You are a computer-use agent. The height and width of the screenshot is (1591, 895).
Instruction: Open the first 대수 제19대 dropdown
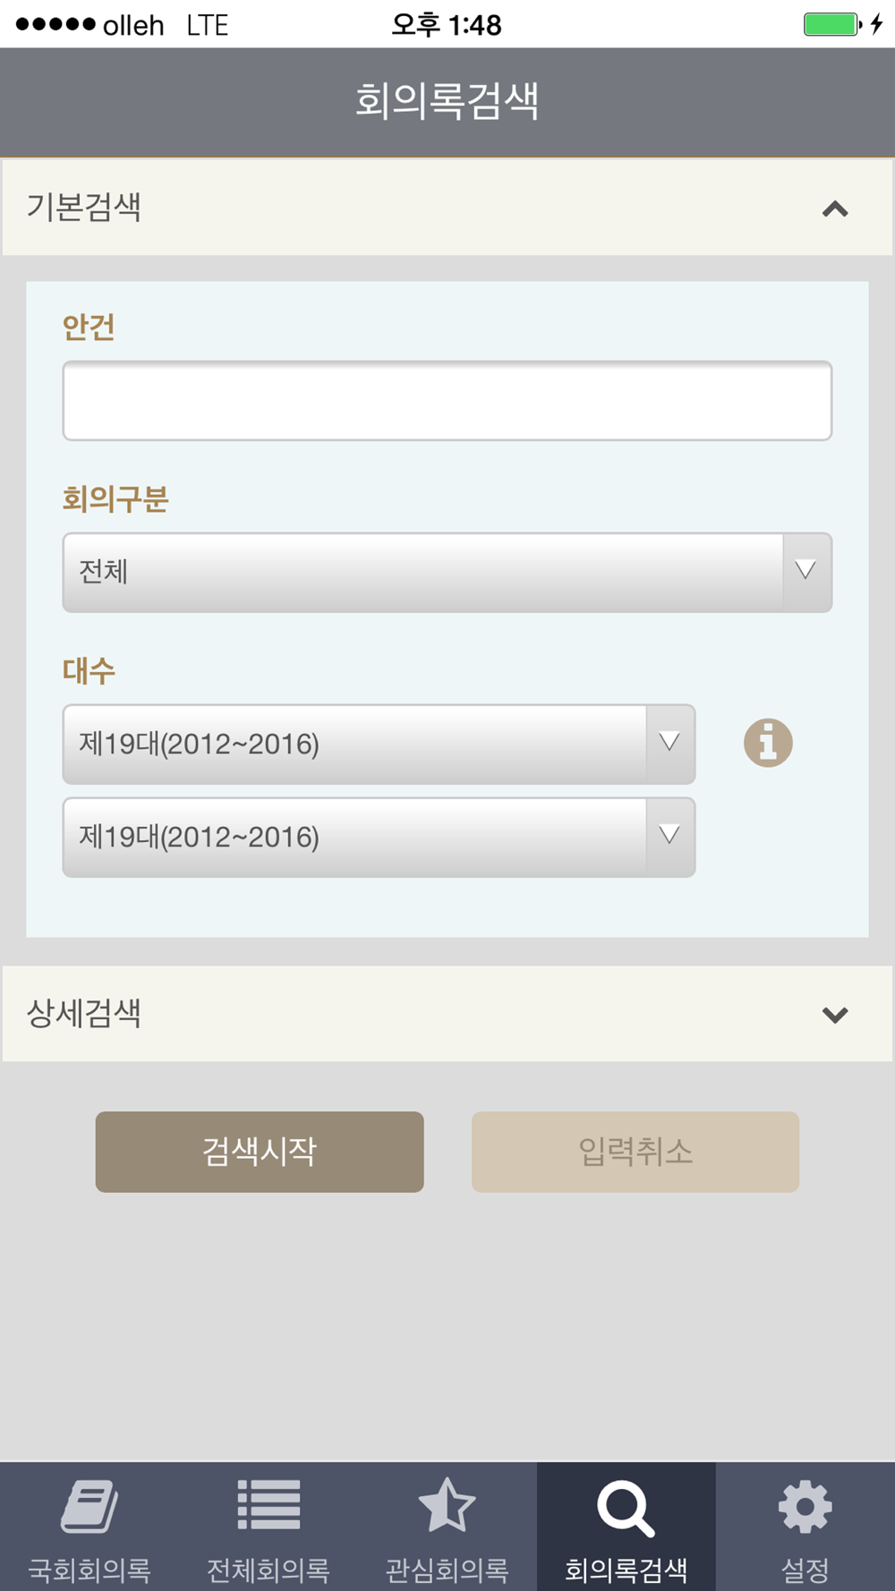379,744
